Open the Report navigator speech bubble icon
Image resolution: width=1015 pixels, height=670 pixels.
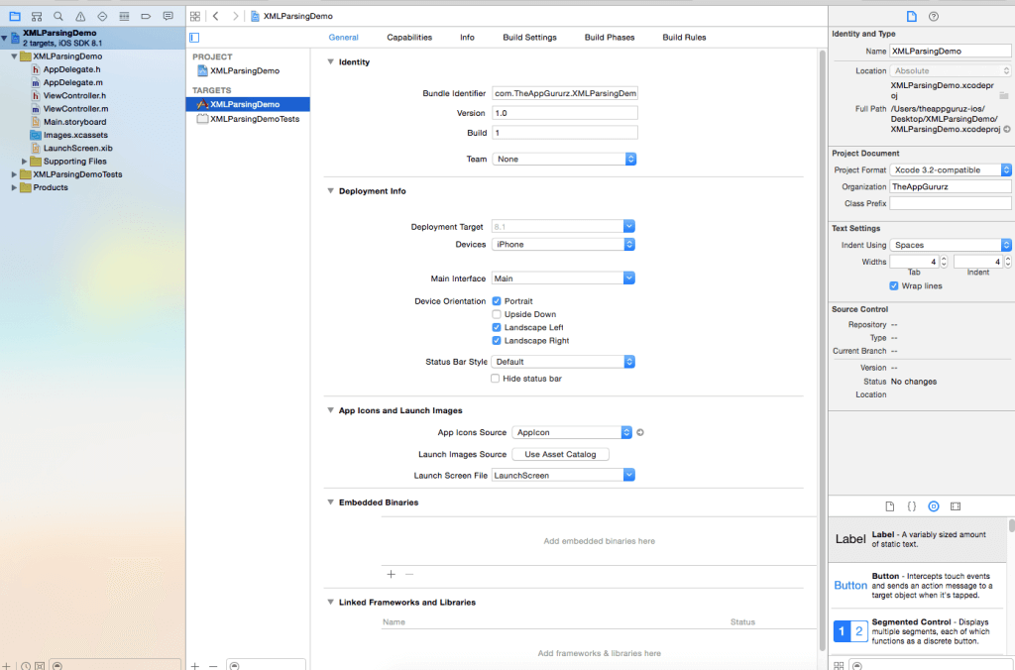tap(169, 16)
